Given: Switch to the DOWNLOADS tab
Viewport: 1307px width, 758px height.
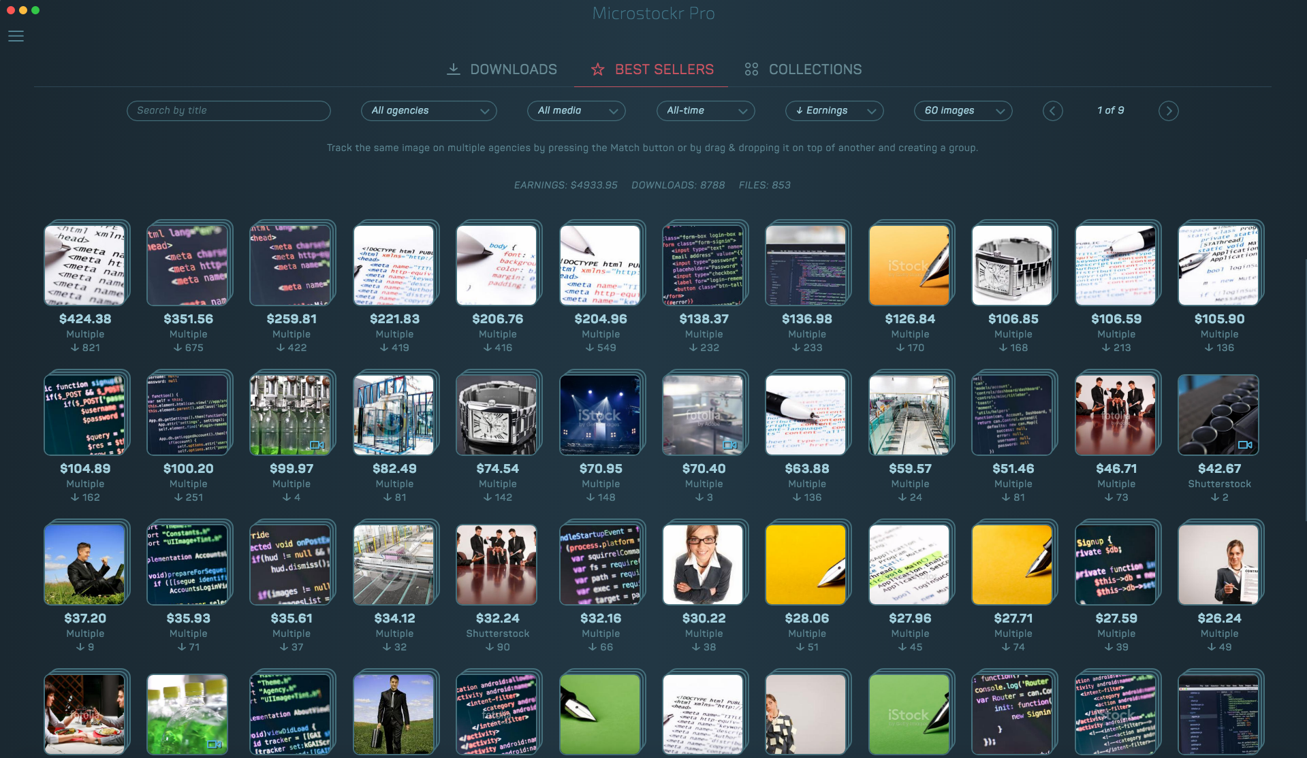Looking at the screenshot, I should point(513,69).
